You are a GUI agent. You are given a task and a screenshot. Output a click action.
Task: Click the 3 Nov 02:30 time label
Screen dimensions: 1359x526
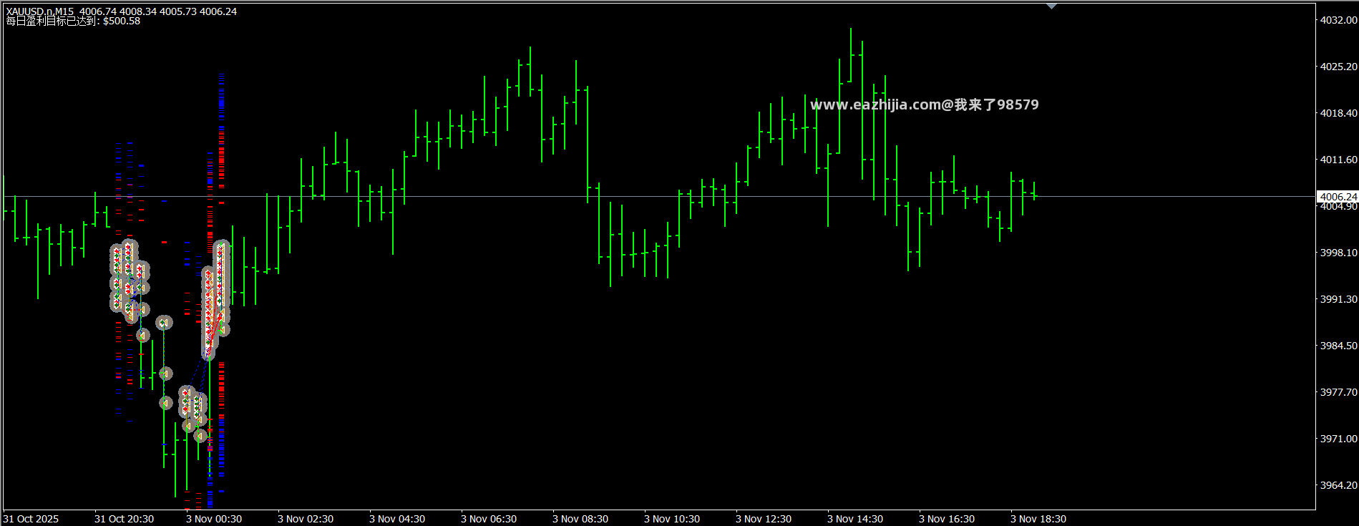tap(306, 519)
